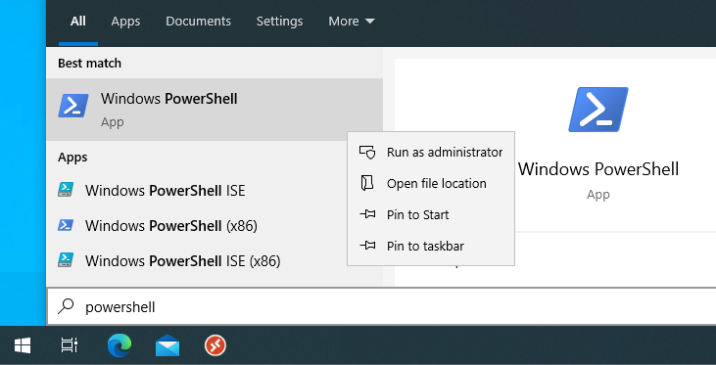This screenshot has width=716, height=365.
Task: Click the pin icon beside Pin to taskbar
Action: point(367,246)
